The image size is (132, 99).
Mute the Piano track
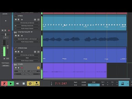[16, 20]
